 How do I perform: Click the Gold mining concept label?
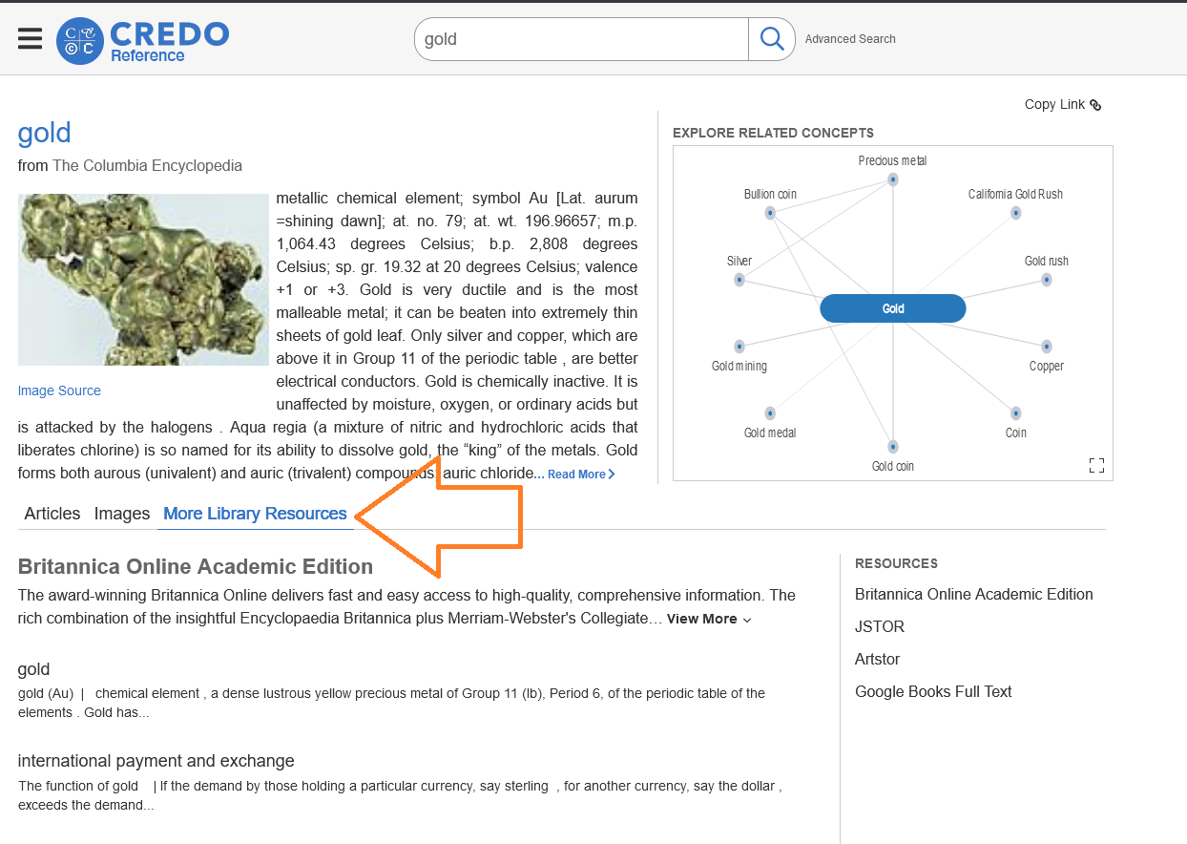[739, 366]
